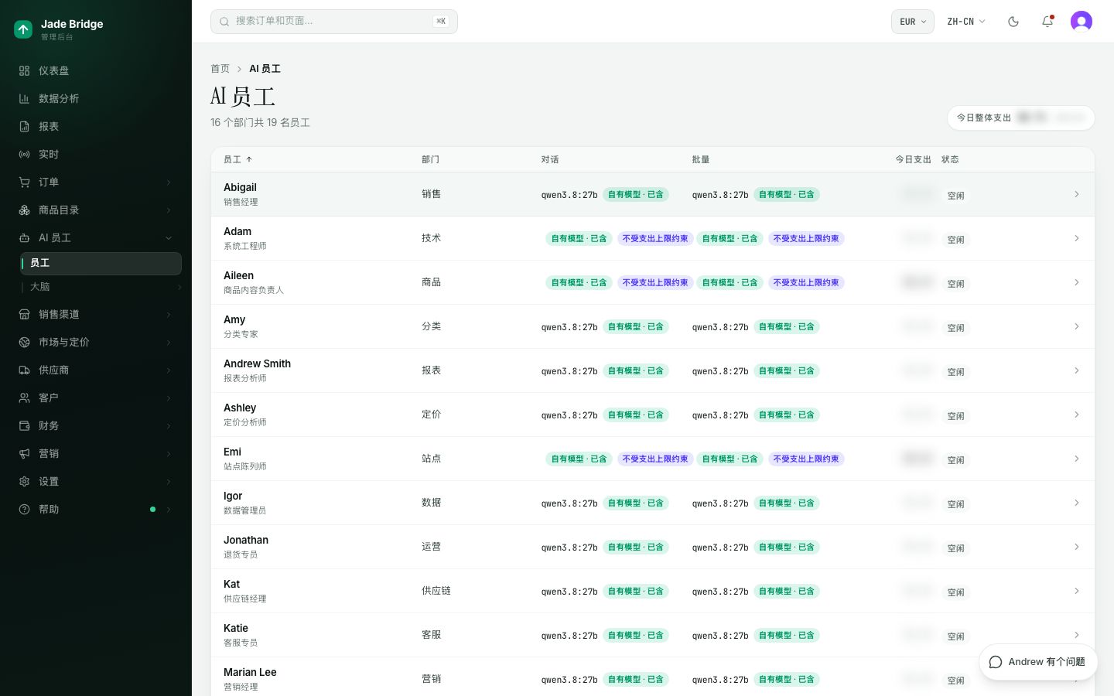The width and height of the screenshot is (1114, 696).
Task: Select the 员工 submenu item
Action: (101, 263)
